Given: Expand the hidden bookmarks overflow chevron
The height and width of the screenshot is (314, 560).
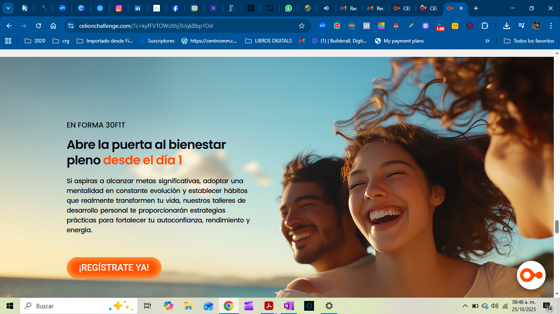Looking at the screenshot, I should 487,41.
